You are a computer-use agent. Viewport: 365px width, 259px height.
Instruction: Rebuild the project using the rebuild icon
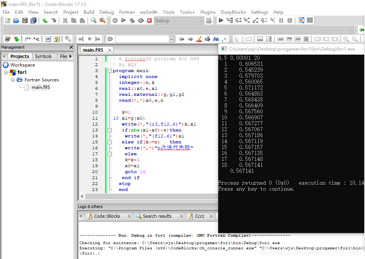click(x=141, y=20)
